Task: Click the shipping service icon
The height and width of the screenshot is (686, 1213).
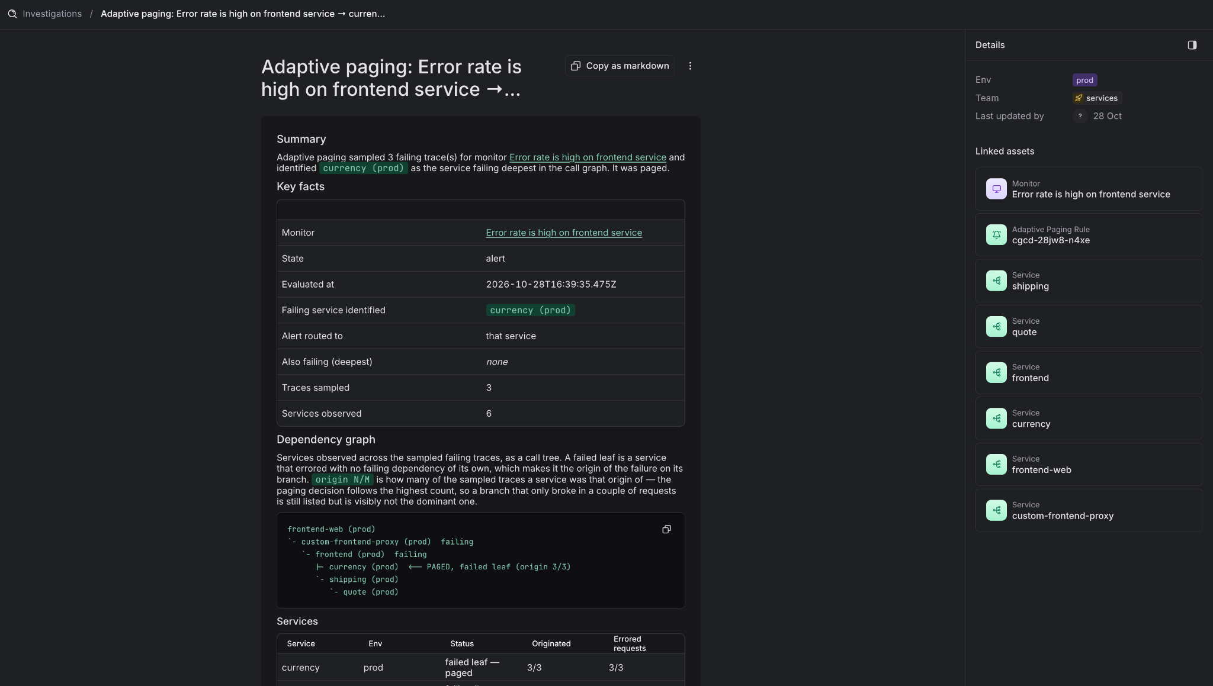Action: (x=996, y=281)
